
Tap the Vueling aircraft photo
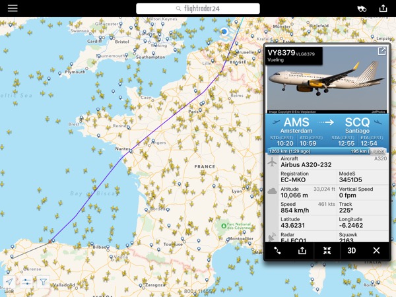[x=327, y=80]
